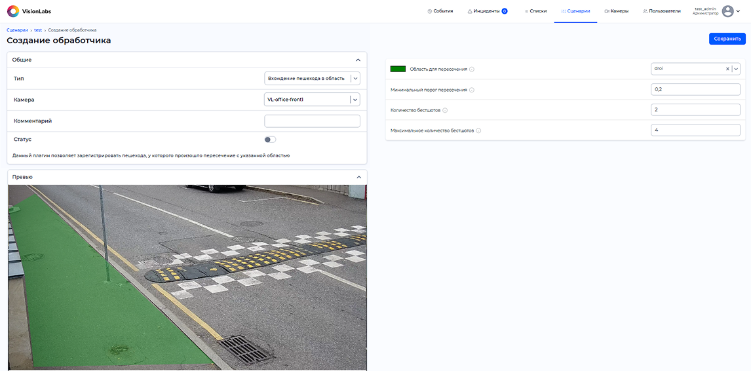Go to test breadcrumb link
The width and height of the screenshot is (751, 371).
[38, 29]
